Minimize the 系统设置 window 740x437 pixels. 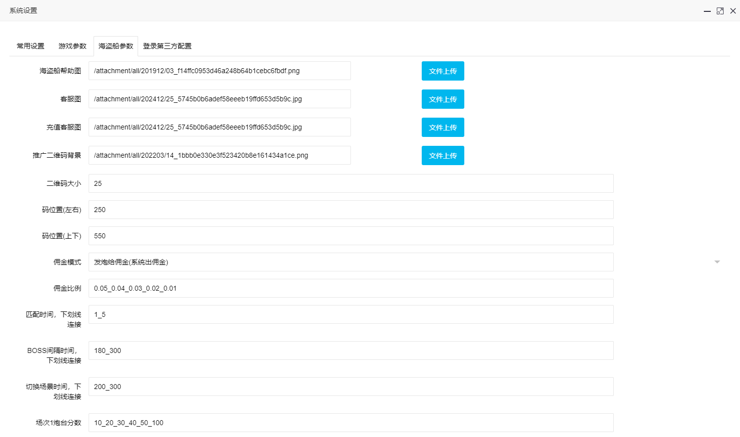[707, 11]
